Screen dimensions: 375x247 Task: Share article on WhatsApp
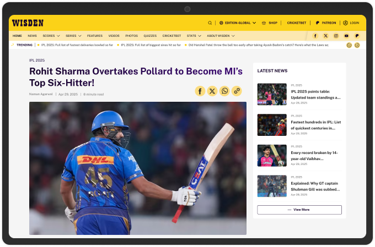click(224, 91)
